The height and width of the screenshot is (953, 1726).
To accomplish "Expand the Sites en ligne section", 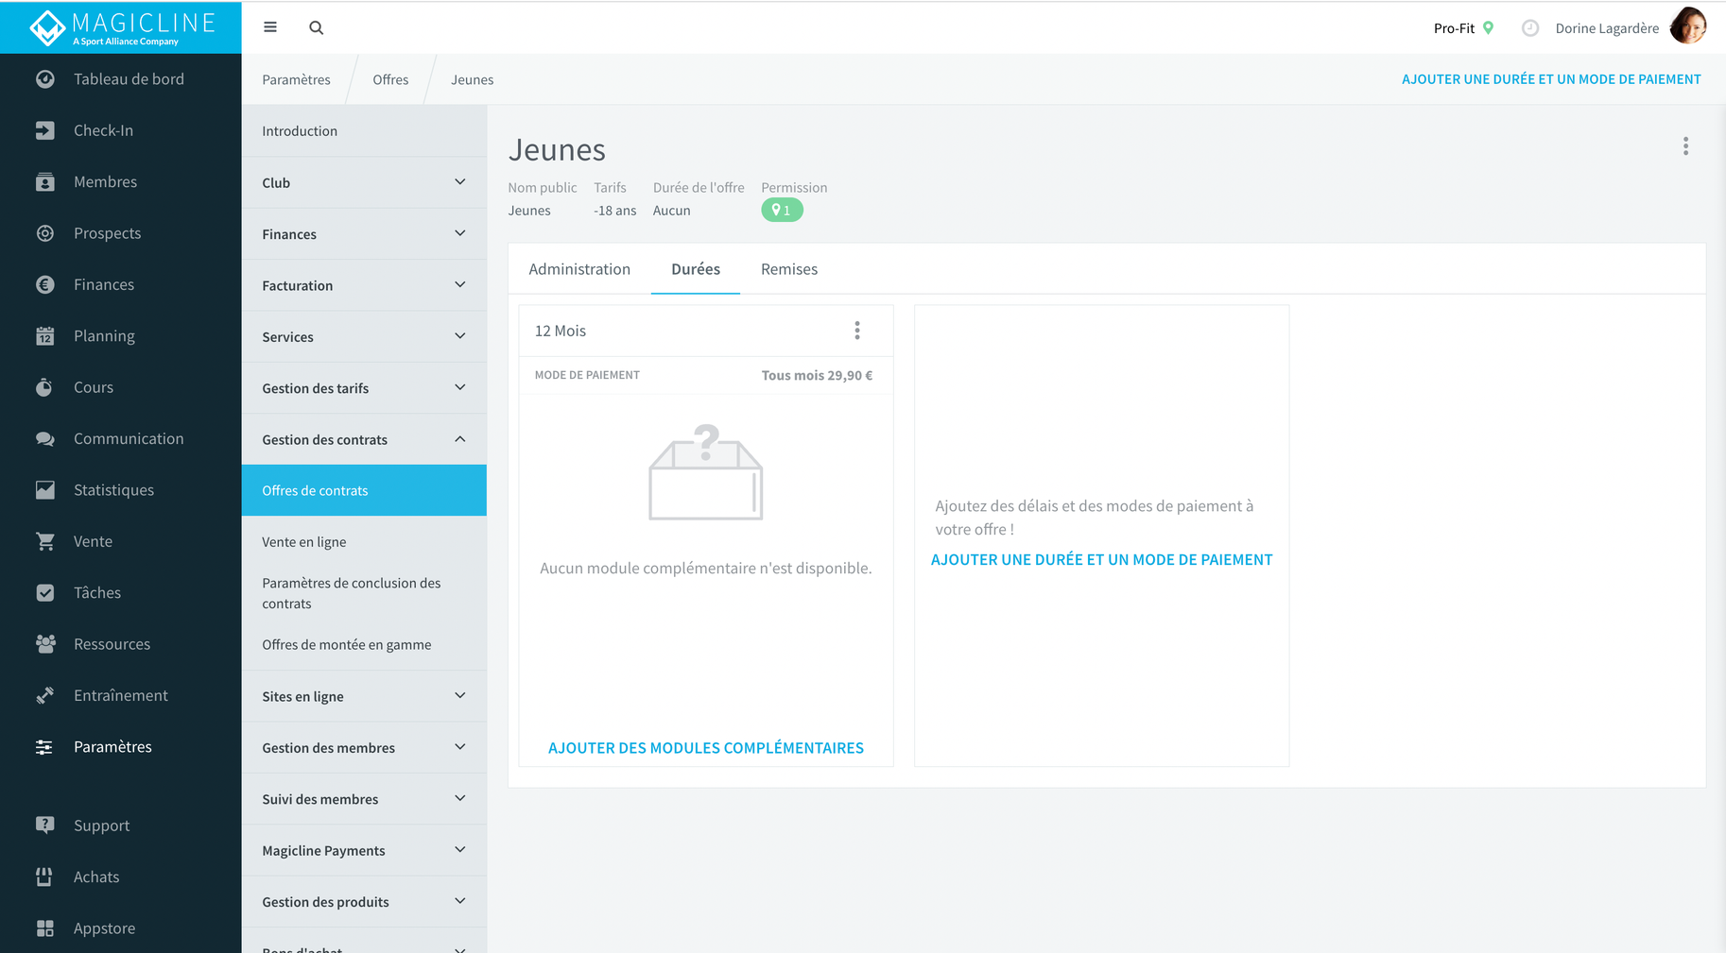I will click(x=364, y=696).
